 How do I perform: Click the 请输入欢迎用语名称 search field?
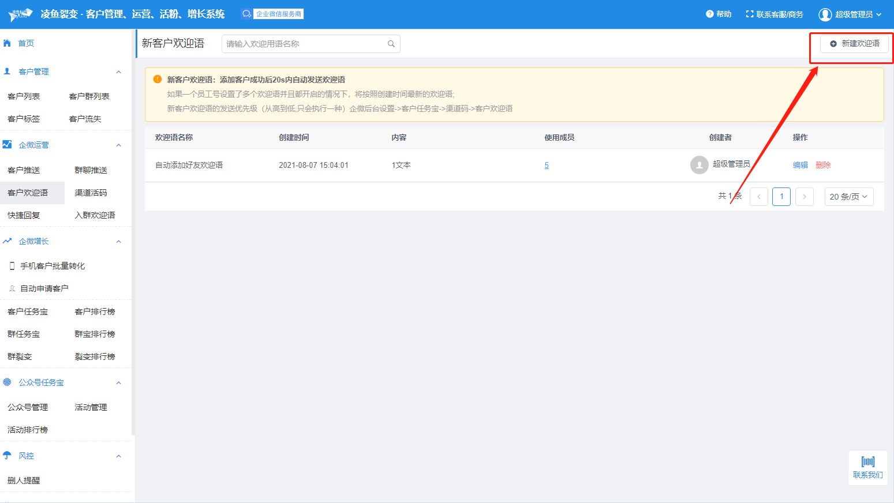coord(303,44)
